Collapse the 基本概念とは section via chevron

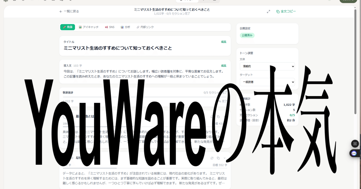pos(224,116)
